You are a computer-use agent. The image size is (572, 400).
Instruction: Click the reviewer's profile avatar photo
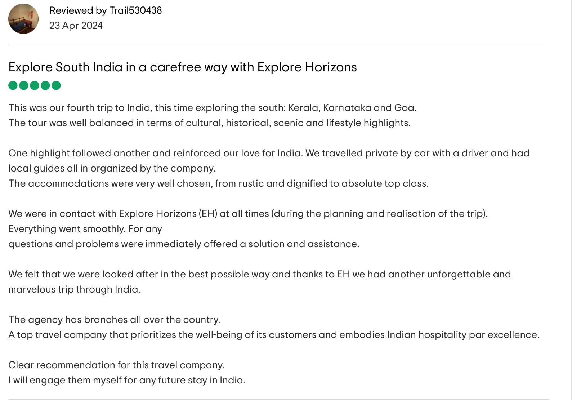(x=23, y=19)
